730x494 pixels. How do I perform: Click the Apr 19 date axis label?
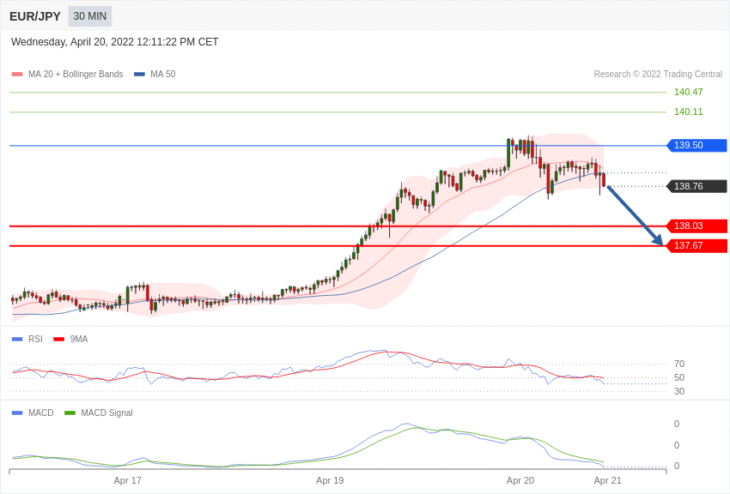pos(330,480)
